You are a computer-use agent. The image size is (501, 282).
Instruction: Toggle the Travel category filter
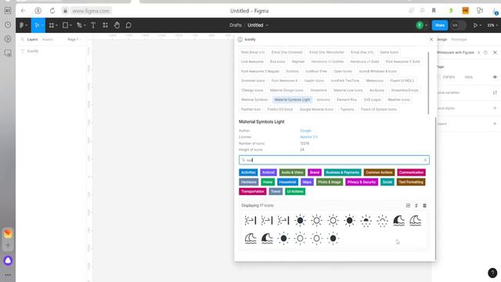click(276, 191)
